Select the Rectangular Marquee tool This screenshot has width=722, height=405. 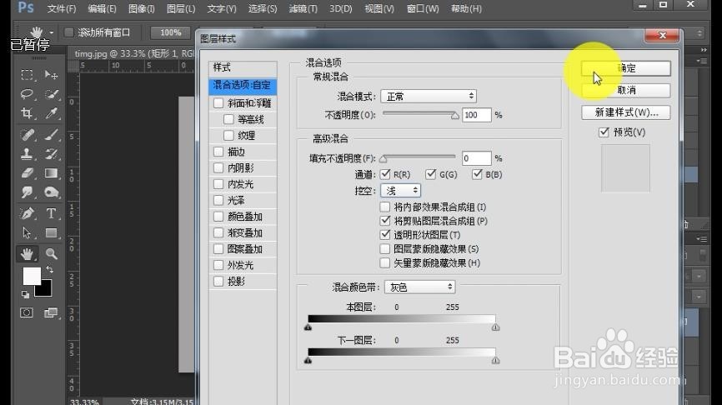[x=27, y=74]
